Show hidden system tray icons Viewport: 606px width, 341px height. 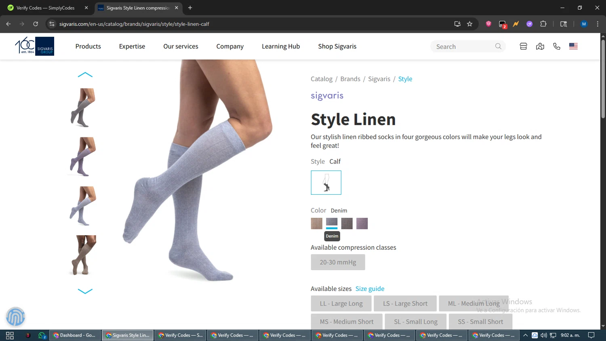coord(526,335)
